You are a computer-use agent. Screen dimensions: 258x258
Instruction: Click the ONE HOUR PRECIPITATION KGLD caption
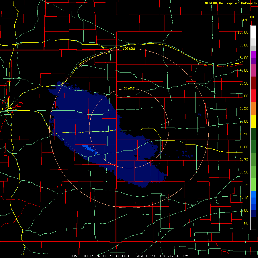click(130, 256)
